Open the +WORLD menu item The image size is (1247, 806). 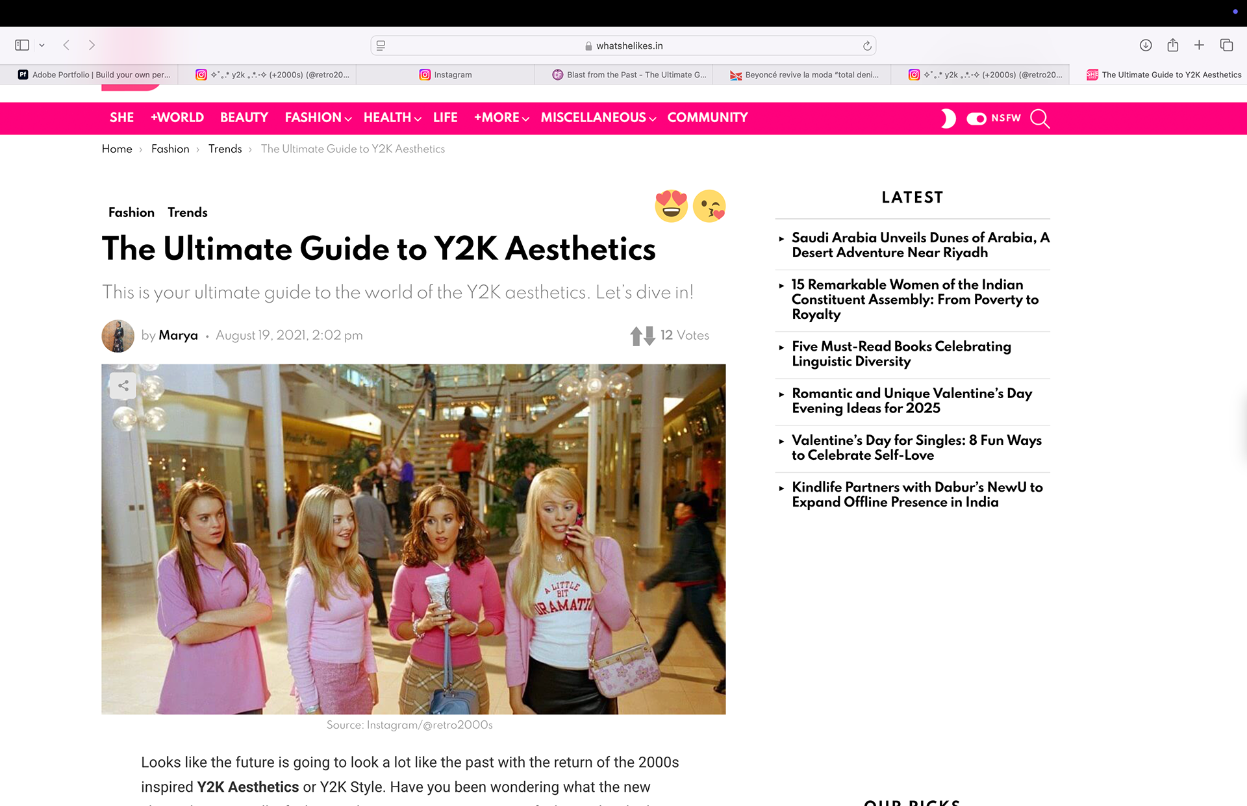pos(177,118)
